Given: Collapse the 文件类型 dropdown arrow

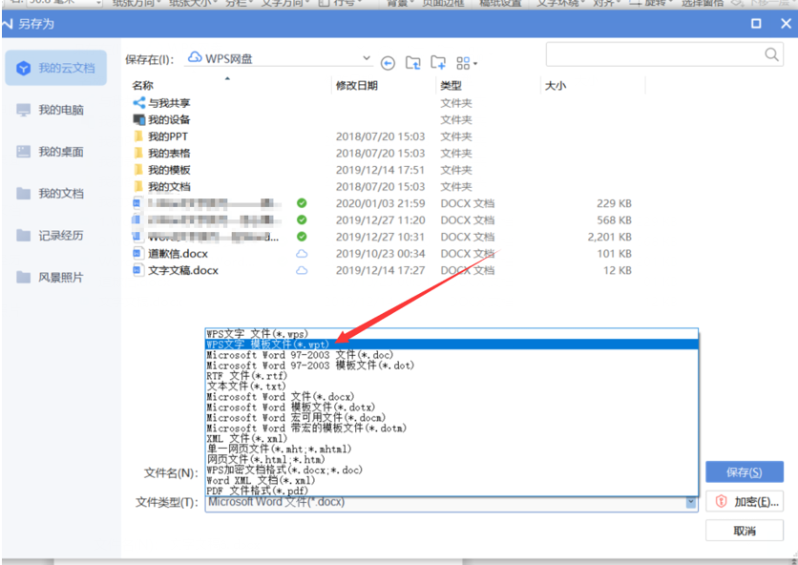Looking at the screenshot, I should coord(691,502).
